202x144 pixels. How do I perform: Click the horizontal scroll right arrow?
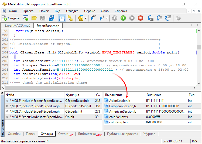pyautogui.click(x=194, y=88)
